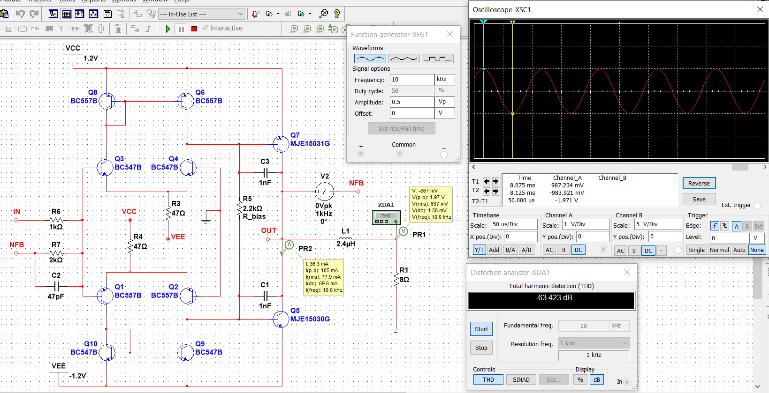Open Help question mark icon
The width and height of the screenshot is (769, 393).
pyautogui.click(x=337, y=14)
